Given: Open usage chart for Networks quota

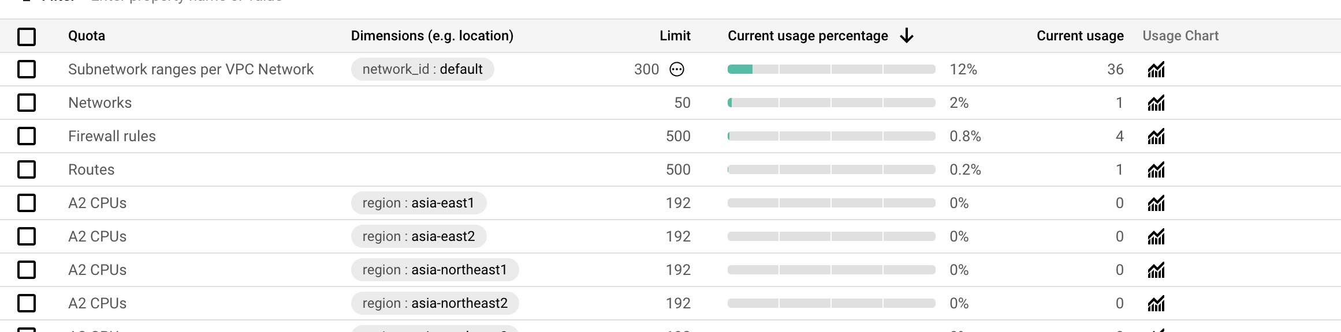Looking at the screenshot, I should click(x=1156, y=103).
